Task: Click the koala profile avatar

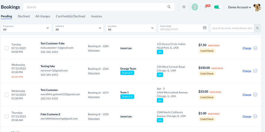Action: (257, 7)
